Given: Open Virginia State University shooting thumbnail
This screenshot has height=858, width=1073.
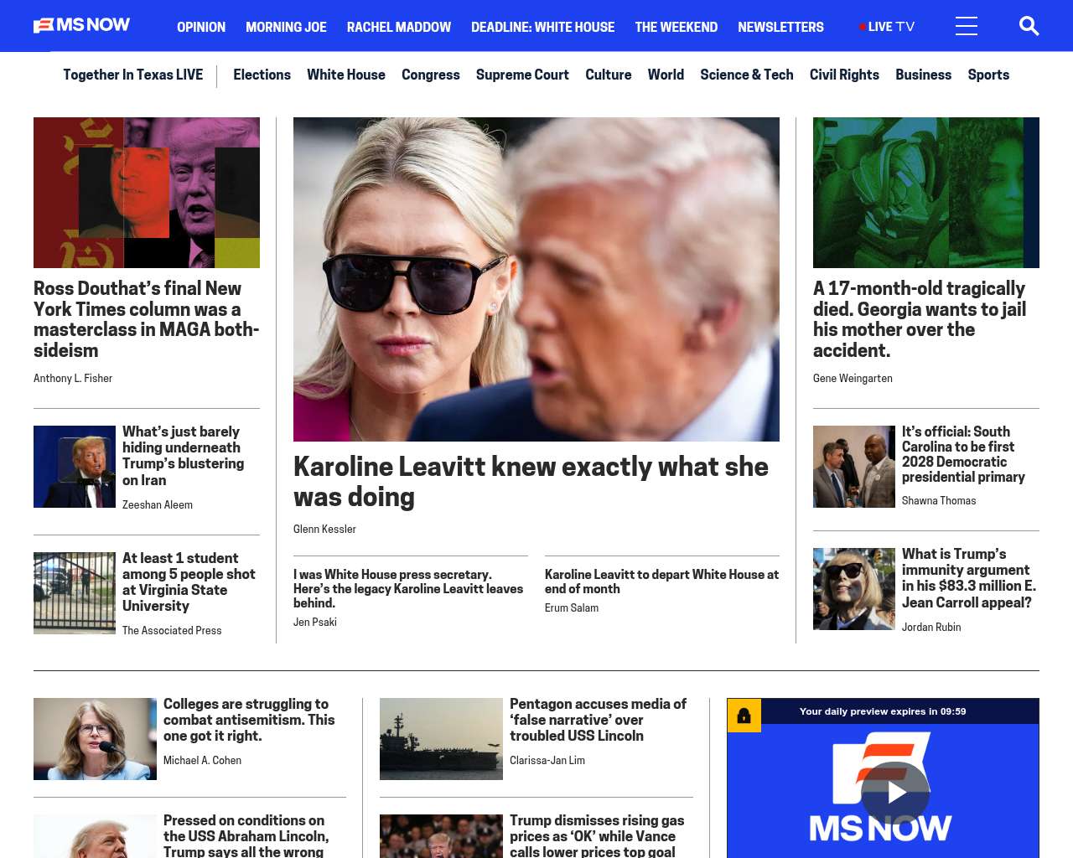Looking at the screenshot, I should point(75,593).
